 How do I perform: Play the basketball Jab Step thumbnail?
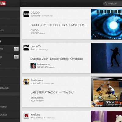coord(106,92)
